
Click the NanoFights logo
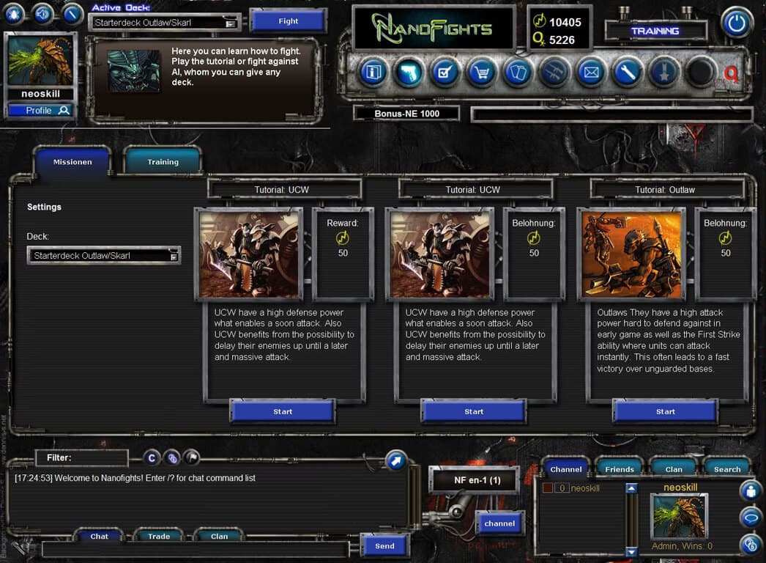pos(434,28)
